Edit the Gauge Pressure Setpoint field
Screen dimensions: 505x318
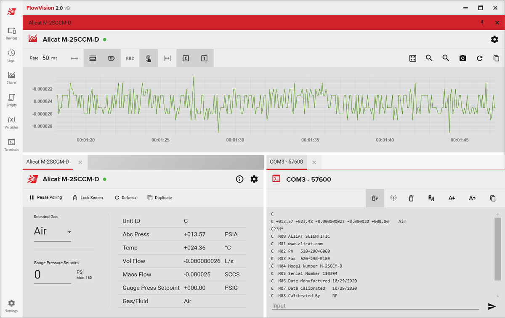click(52, 275)
